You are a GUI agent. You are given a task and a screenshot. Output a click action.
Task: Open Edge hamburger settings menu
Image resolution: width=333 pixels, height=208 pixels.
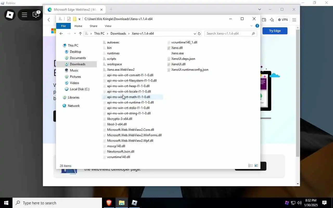coord(294,20)
